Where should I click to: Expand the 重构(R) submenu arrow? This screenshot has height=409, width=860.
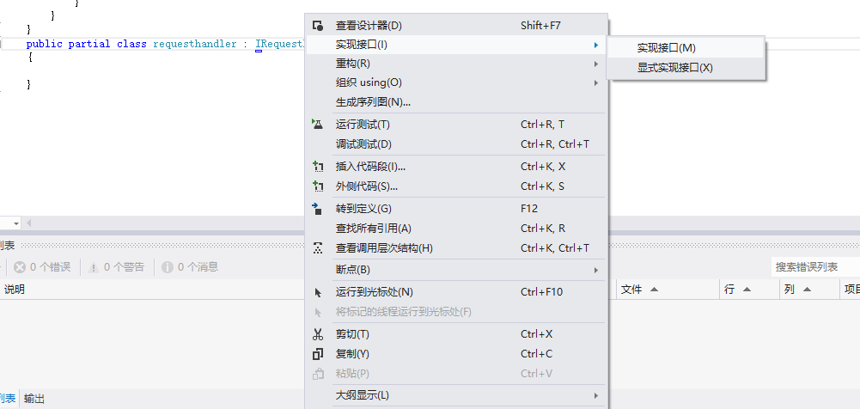point(595,64)
